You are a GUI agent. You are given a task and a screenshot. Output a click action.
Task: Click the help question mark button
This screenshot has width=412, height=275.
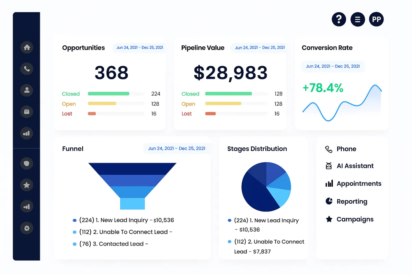point(339,19)
